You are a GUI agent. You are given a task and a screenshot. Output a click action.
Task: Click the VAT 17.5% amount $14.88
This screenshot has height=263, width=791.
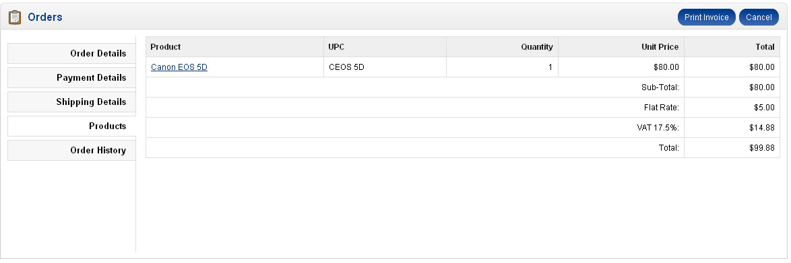point(762,128)
